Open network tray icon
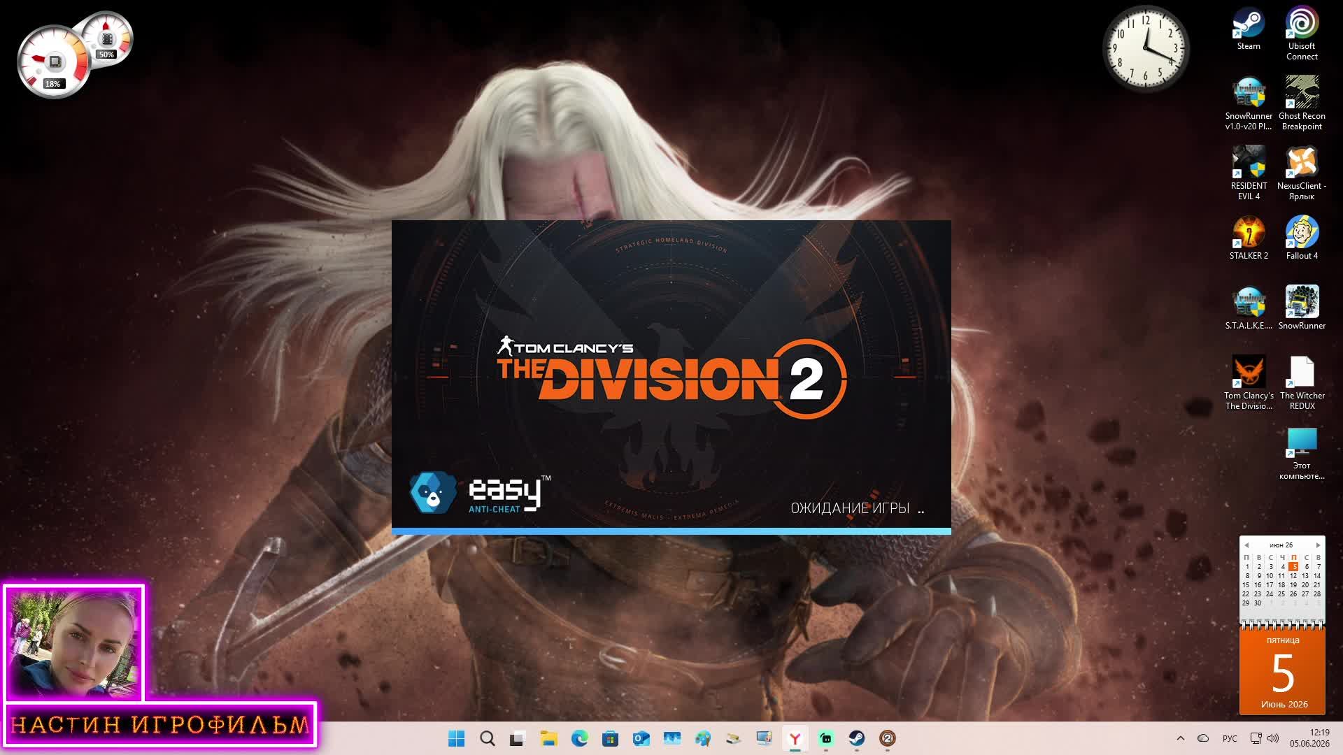 [x=1256, y=738]
